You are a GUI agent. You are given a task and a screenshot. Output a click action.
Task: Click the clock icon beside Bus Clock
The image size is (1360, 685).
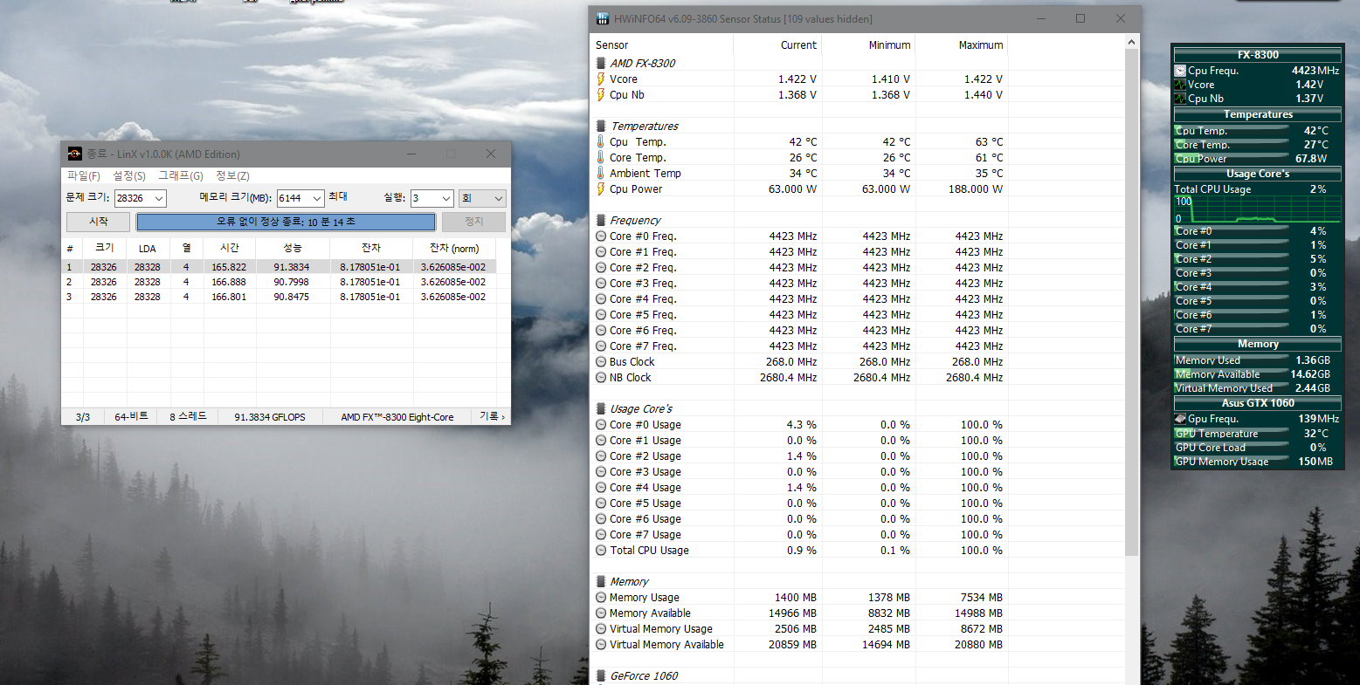click(601, 361)
